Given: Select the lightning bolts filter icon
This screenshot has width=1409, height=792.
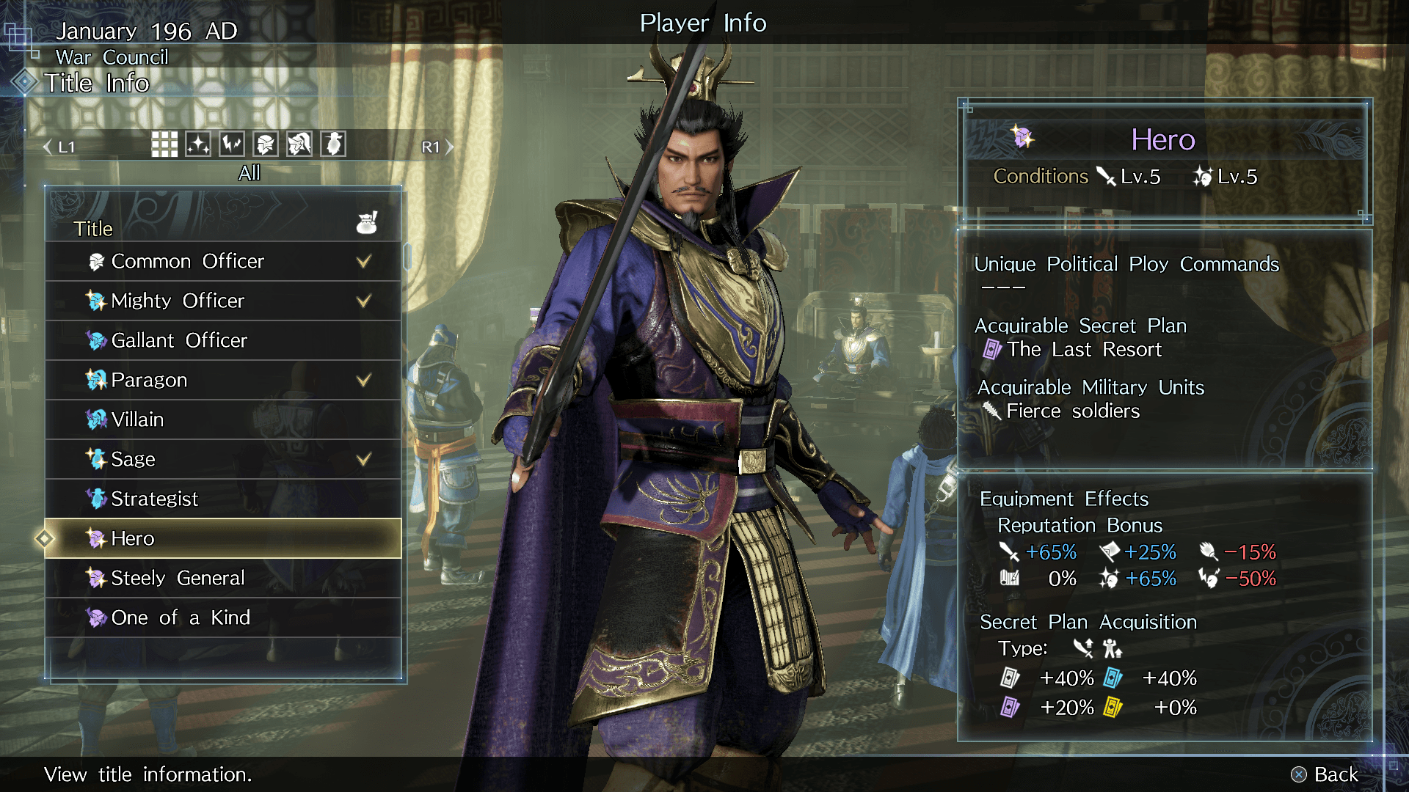Looking at the screenshot, I should click(232, 144).
